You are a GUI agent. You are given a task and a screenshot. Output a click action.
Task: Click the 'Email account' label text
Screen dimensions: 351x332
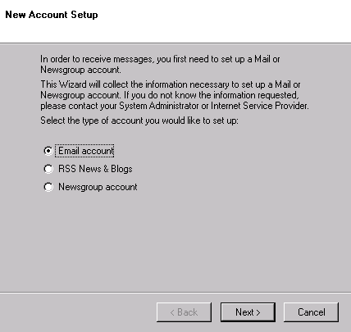(86, 151)
